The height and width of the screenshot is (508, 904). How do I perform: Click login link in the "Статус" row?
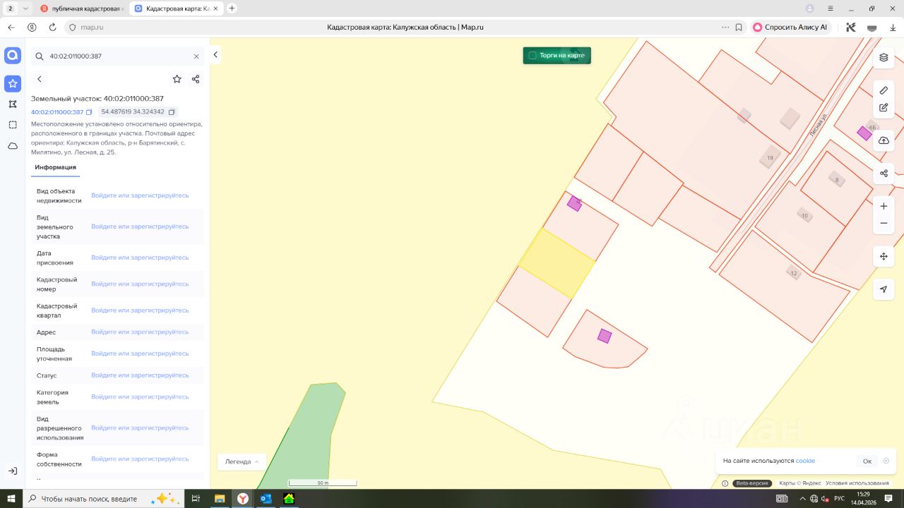(140, 375)
